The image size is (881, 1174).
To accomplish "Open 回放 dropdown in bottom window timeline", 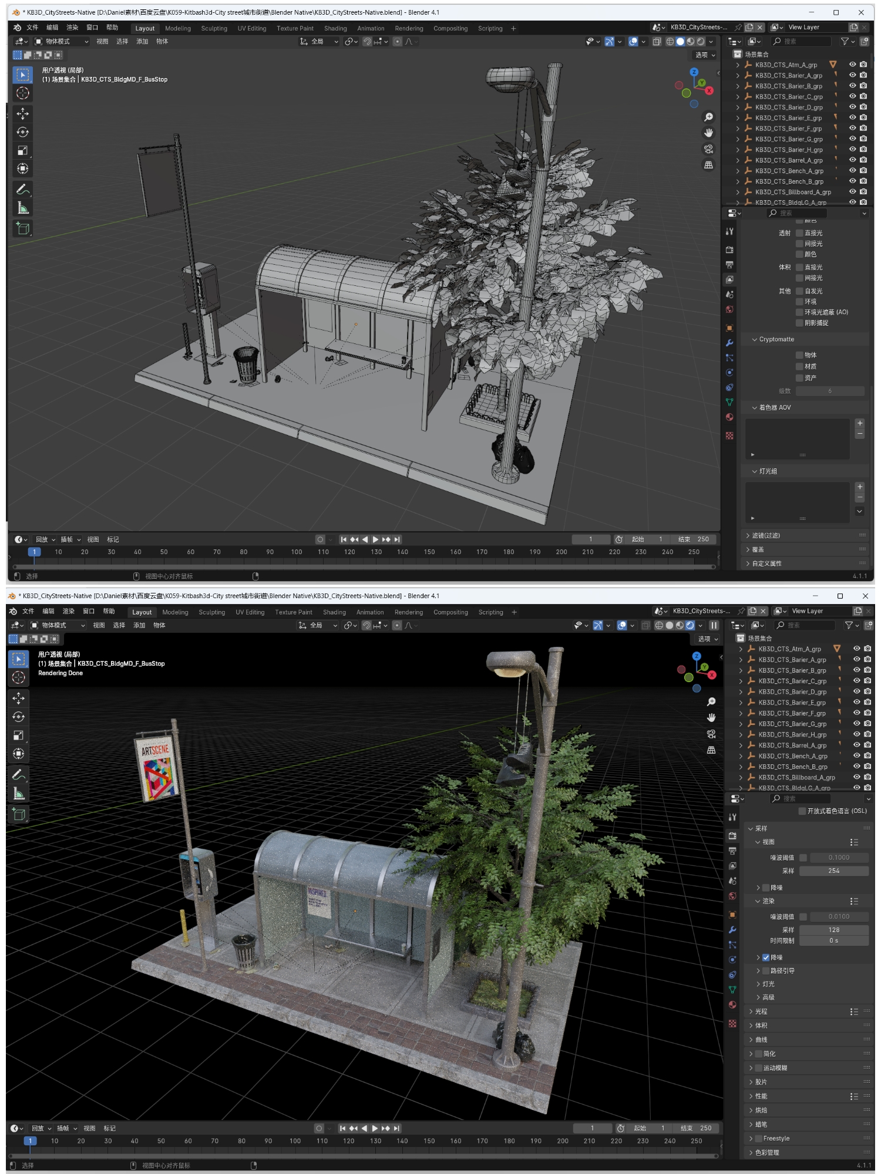I will point(42,1128).
